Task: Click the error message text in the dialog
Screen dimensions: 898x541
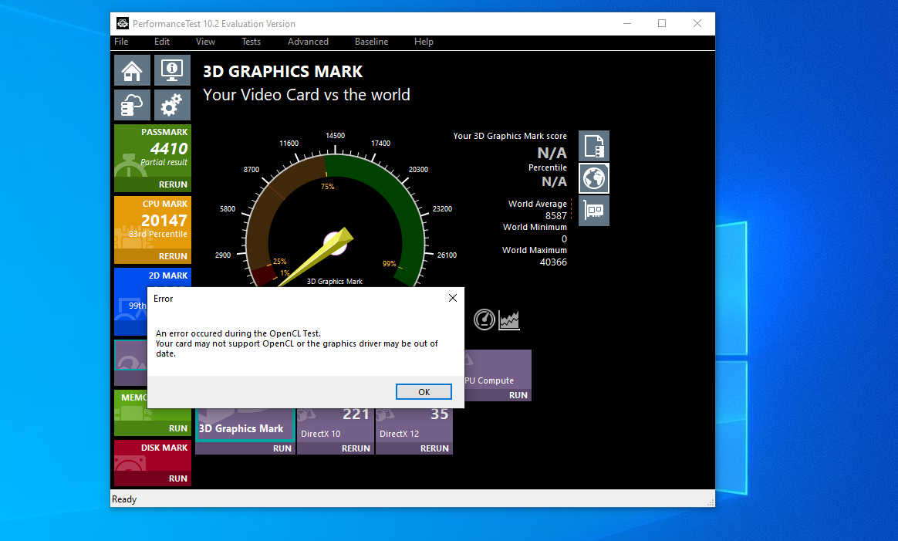Action: [297, 343]
